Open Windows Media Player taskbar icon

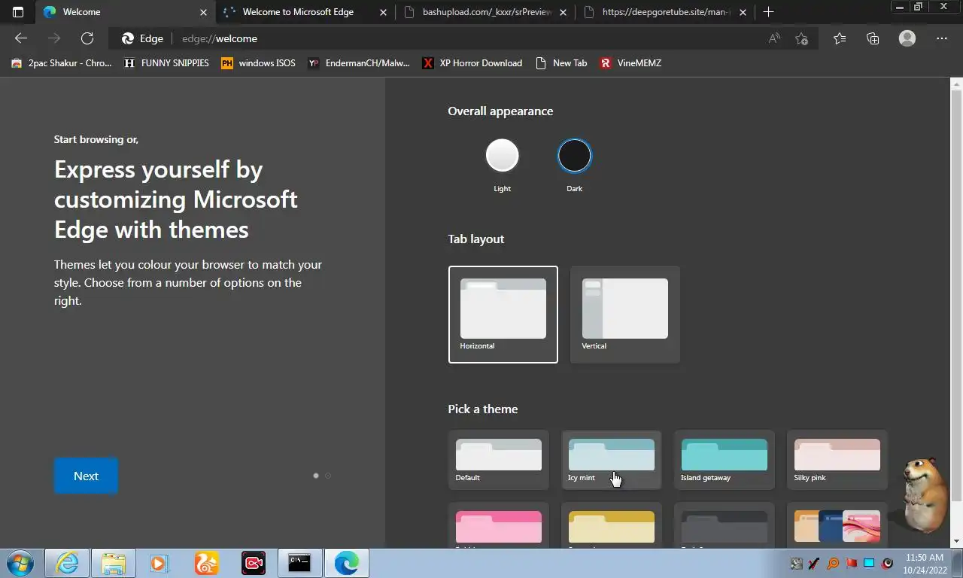pos(159,563)
